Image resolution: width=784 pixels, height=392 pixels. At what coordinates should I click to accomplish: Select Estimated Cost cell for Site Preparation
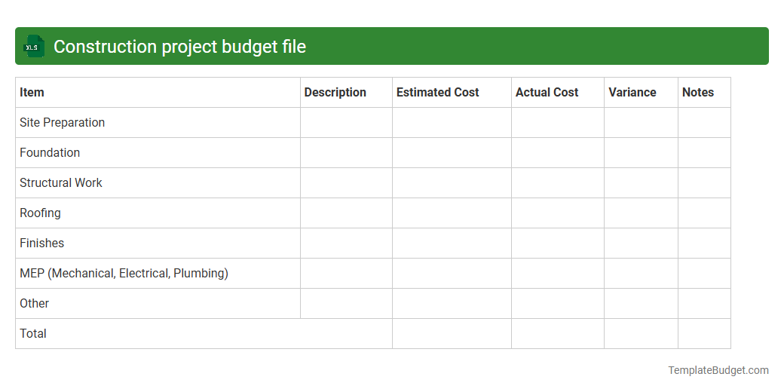click(452, 122)
